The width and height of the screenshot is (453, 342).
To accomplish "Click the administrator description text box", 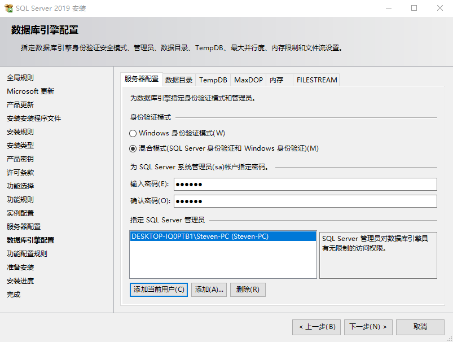I will [378, 255].
